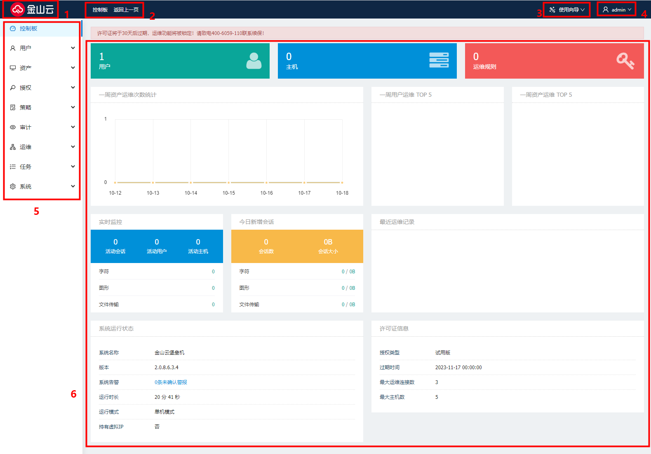Screen dimensions: 651x454
Task: Click the Kingsoft Cloud logo
Action: (x=32, y=9)
